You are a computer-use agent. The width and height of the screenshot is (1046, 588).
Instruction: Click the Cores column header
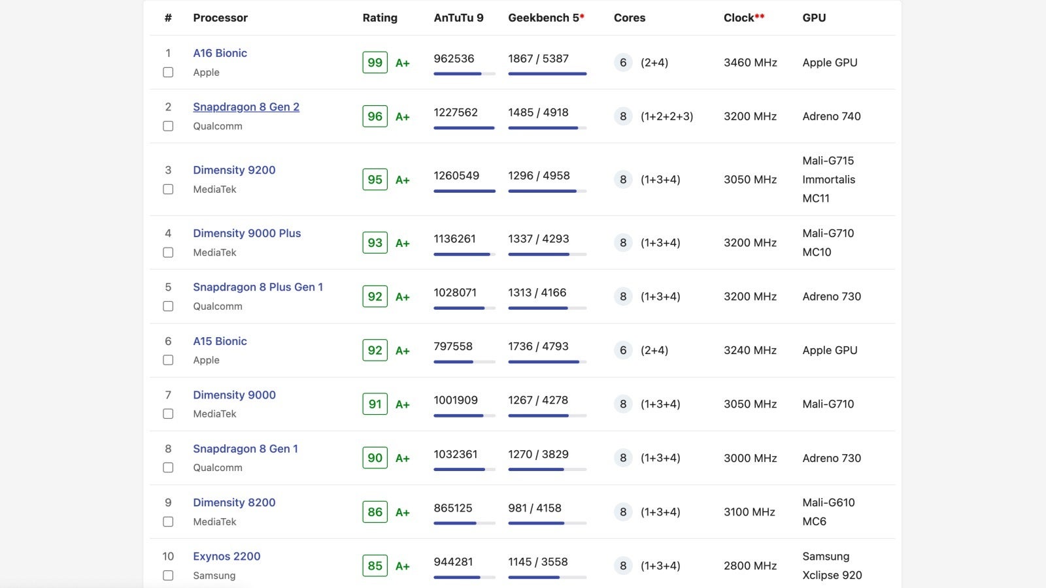pyautogui.click(x=630, y=18)
